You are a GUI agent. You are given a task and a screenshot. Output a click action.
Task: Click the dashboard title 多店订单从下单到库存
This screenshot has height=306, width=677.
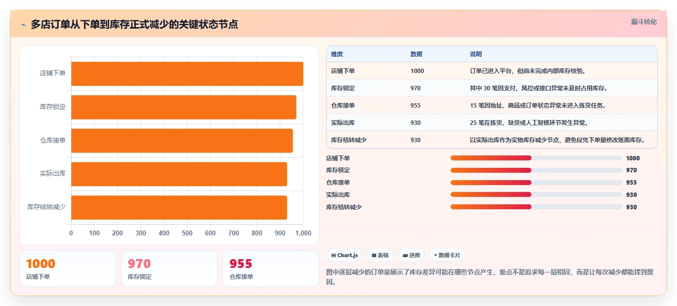(x=134, y=25)
